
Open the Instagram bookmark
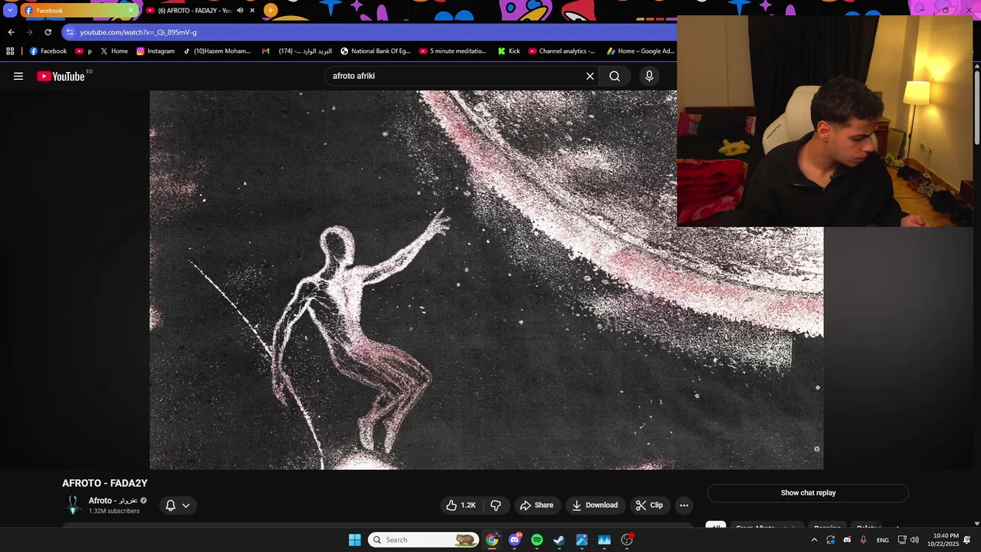click(x=156, y=51)
